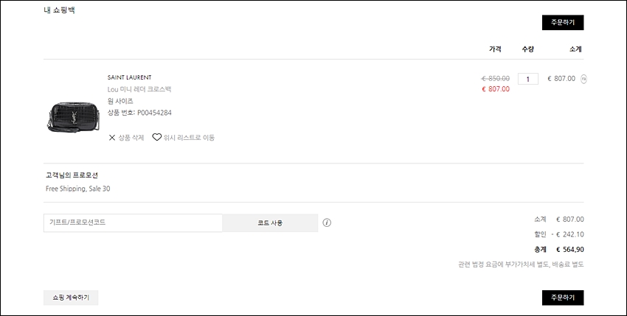
Task: Click the 할인 - € 242.10 discount line
Action: 559,234
